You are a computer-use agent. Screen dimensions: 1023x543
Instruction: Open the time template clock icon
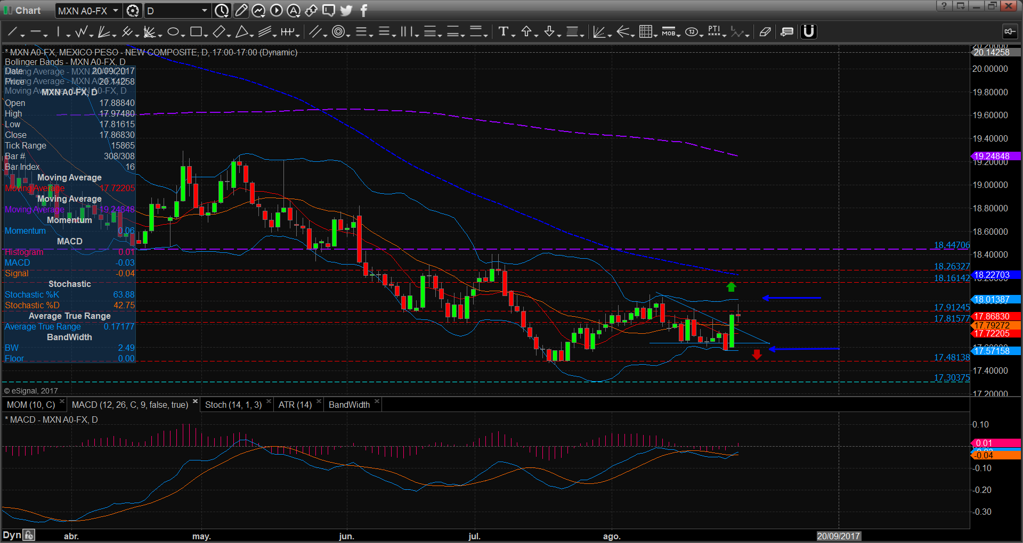222,11
